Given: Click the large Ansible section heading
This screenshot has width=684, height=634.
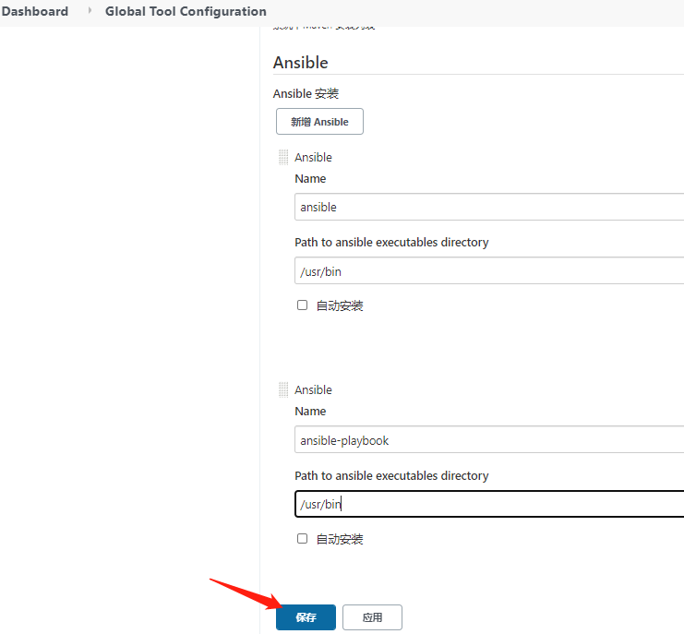Looking at the screenshot, I should (301, 63).
